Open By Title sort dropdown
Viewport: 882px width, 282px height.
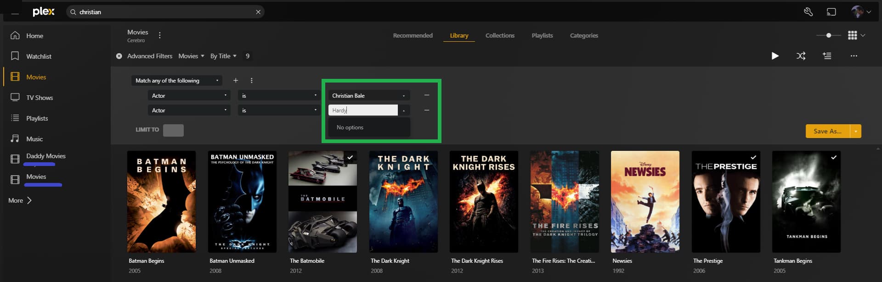223,56
